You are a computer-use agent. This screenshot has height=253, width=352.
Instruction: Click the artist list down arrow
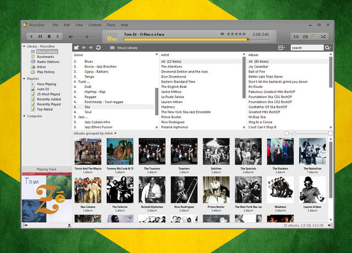pyautogui.click(x=244, y=128)
